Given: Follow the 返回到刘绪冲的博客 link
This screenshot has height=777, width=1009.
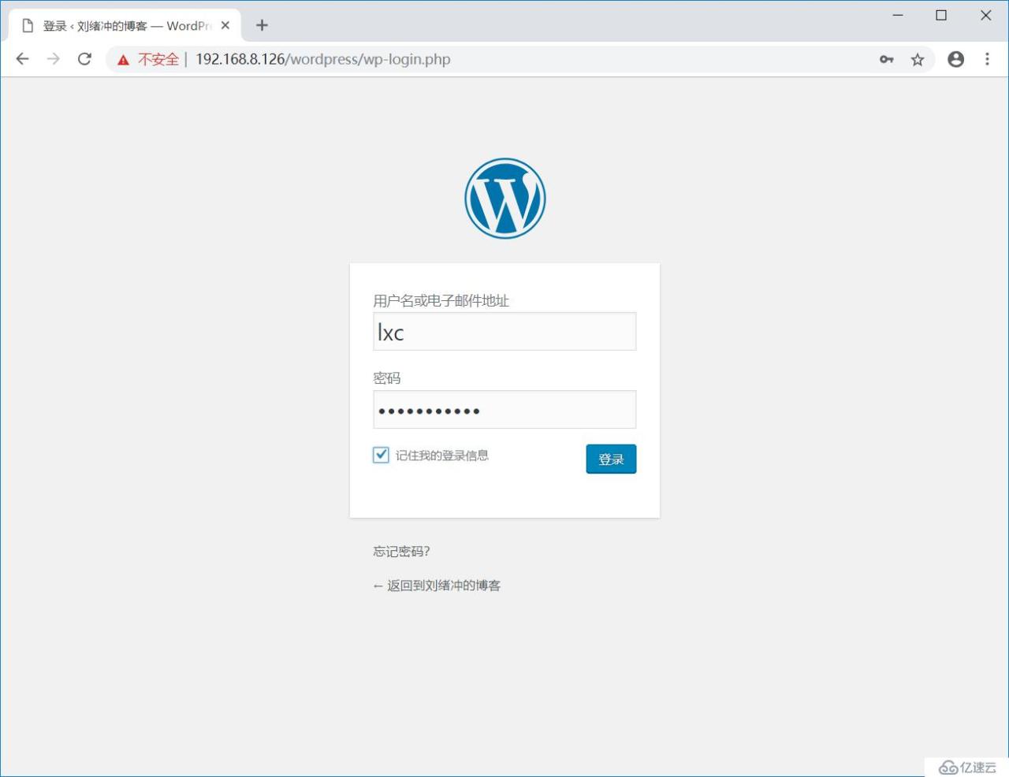Looking at the screenshot, I should click(436, 585).
